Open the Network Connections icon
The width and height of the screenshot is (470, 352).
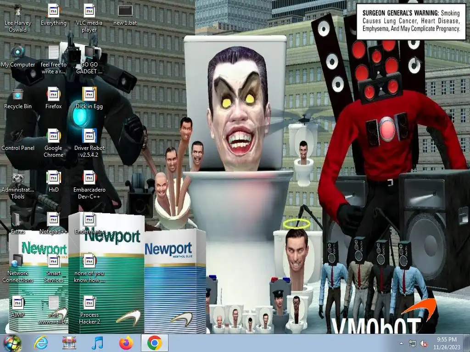(18, 269)
